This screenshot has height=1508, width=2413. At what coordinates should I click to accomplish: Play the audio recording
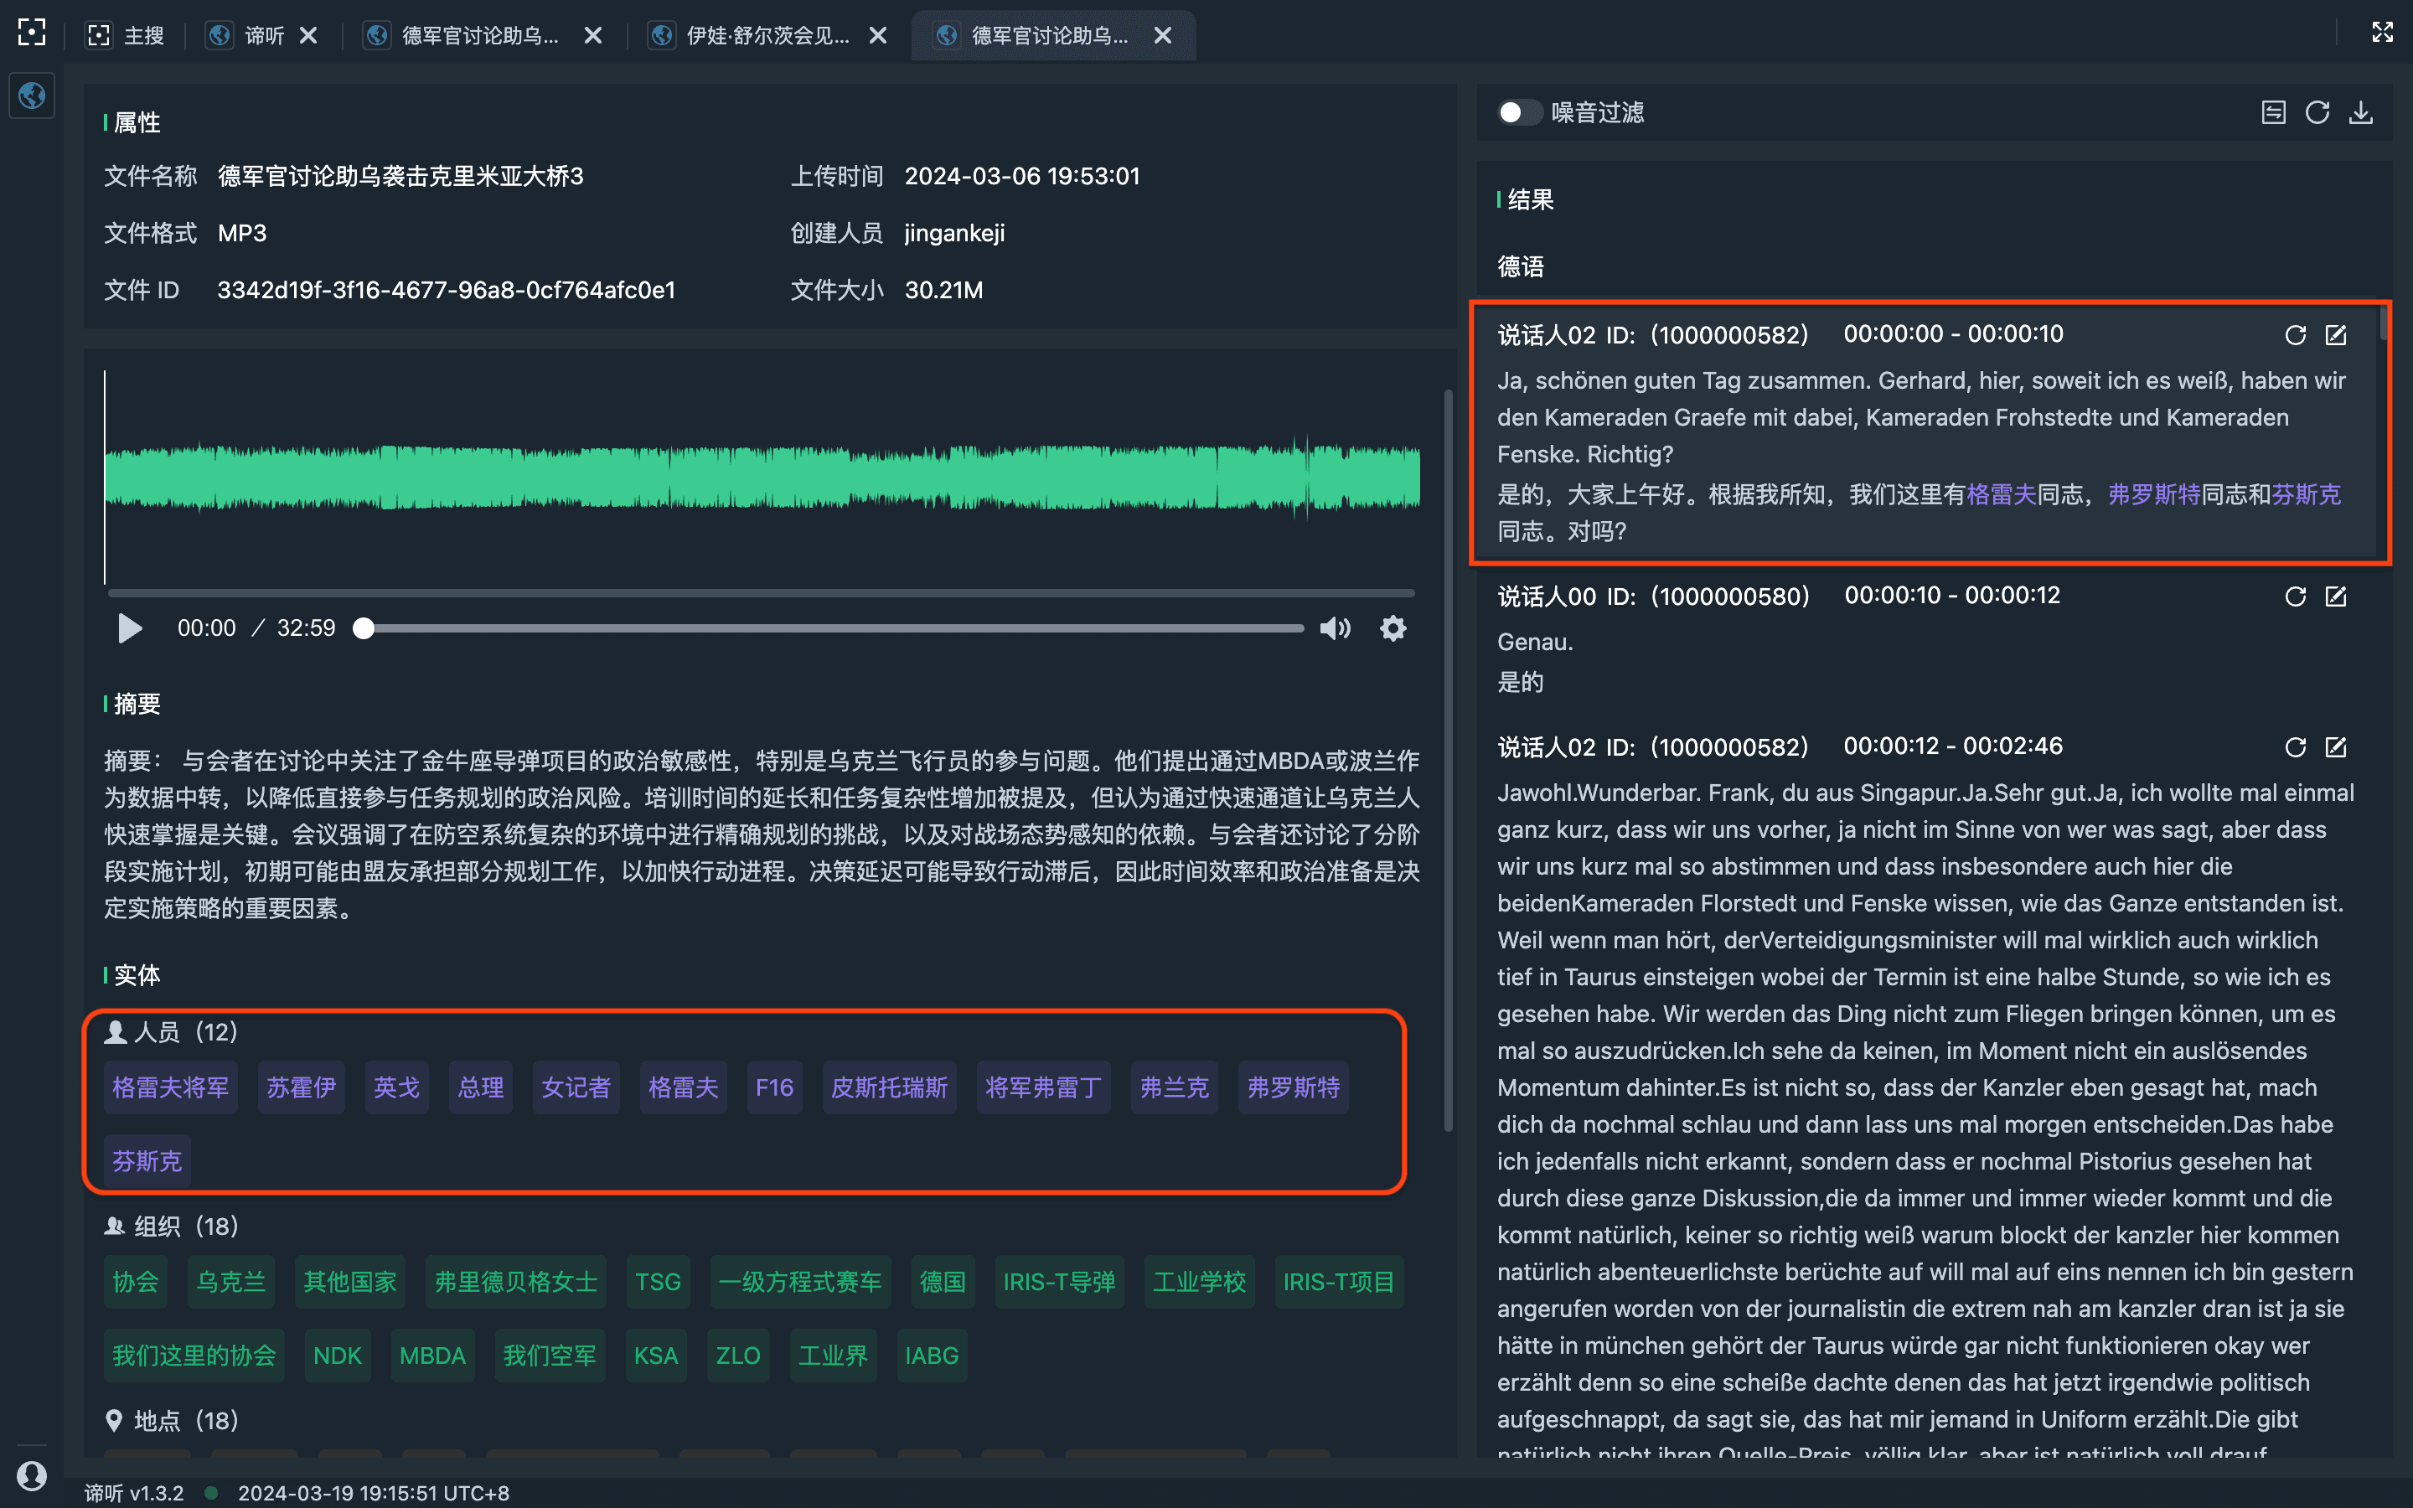coord(130,628)
